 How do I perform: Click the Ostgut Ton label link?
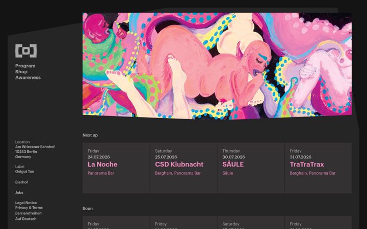[24, 171]
